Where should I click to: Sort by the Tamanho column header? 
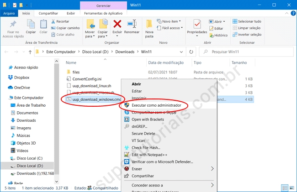(x=239, y=62)
